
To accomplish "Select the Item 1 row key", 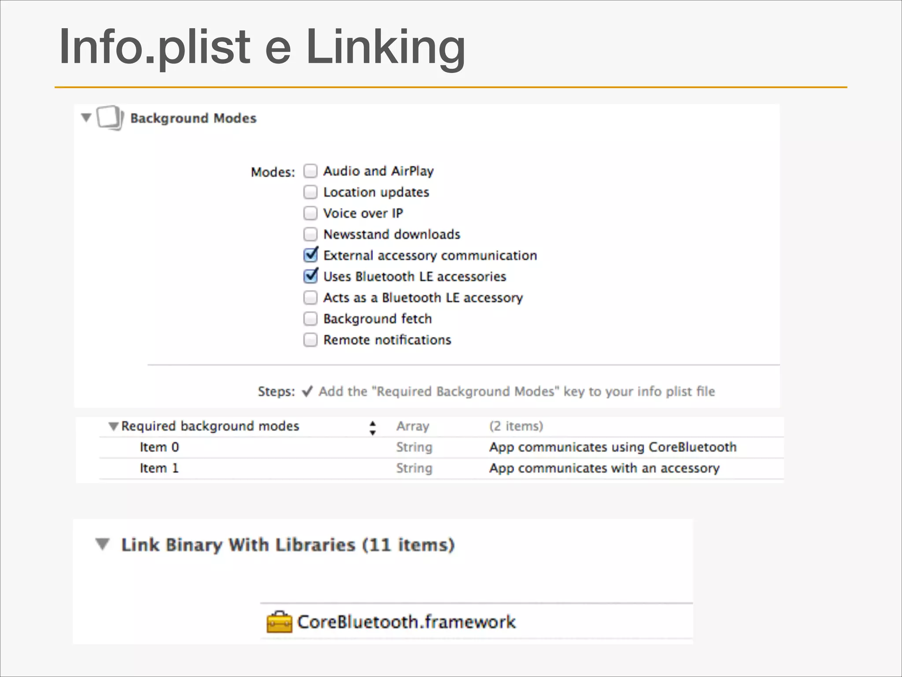I will pos(159,468).
